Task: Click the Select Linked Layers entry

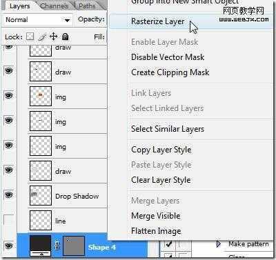Action: click(x=168, y=108)
